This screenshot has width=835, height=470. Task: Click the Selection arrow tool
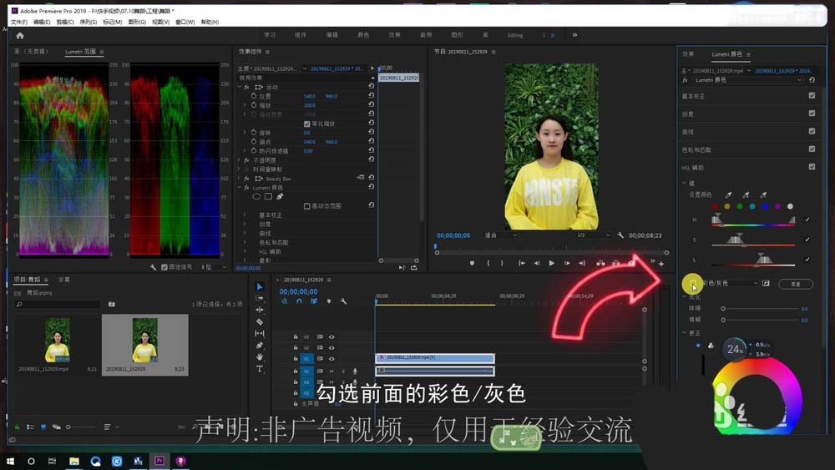(260, 286)
